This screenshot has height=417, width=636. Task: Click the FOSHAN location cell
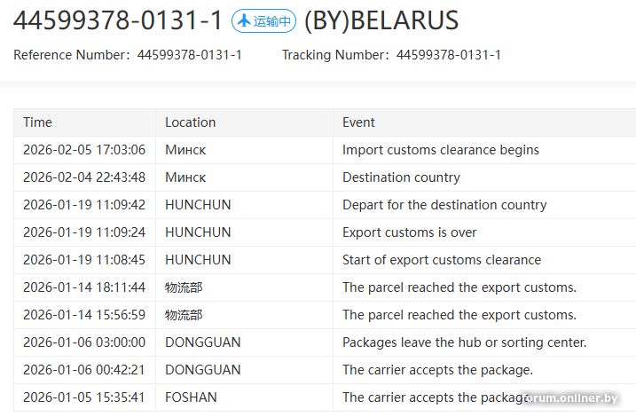(191, 397)
